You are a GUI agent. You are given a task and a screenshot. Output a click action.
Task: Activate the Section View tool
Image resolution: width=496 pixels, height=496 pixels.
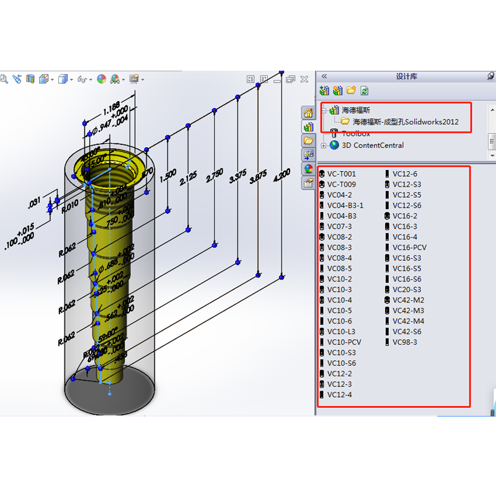pyautogui.click(x=30, y=79)
